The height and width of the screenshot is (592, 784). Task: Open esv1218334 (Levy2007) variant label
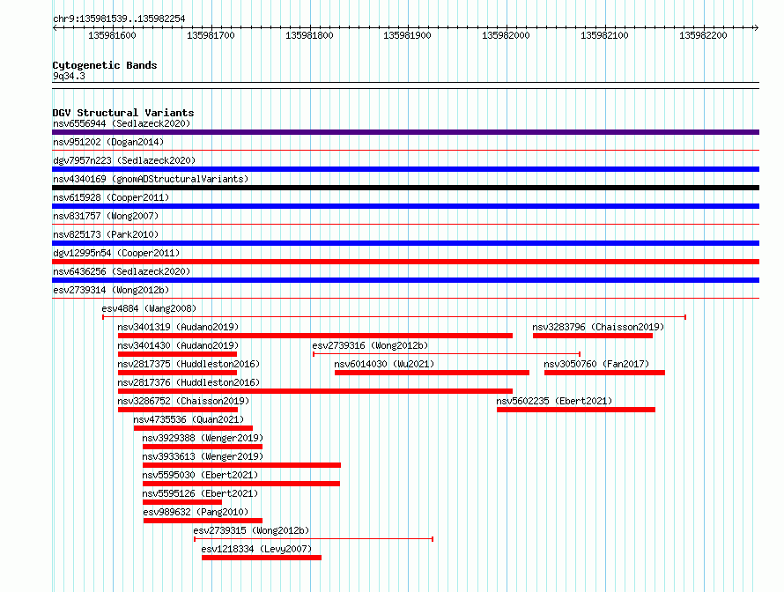[x=256, y=549]
